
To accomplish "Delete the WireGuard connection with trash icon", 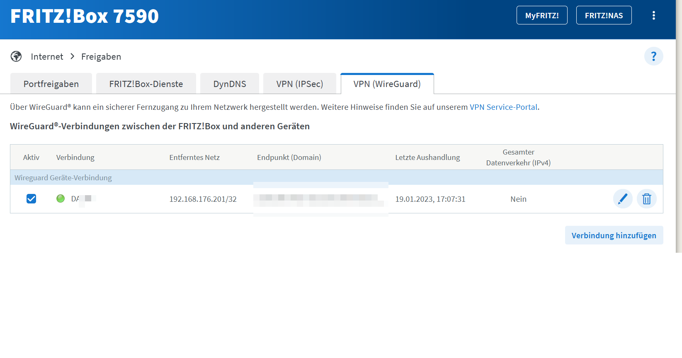I will (646, 199).
